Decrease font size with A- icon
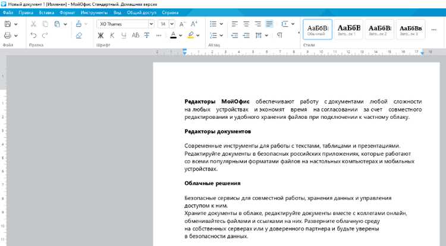Viewport: 446px width, 246px height. click(183, 24)
